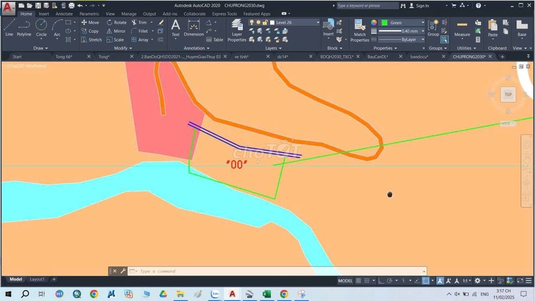Activate the Fillet tool
The image size is (535, 301).
click(139, 31)
